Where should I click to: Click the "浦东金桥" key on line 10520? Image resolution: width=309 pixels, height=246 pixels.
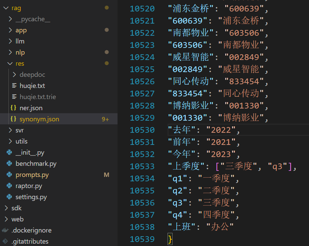(190, 9)
